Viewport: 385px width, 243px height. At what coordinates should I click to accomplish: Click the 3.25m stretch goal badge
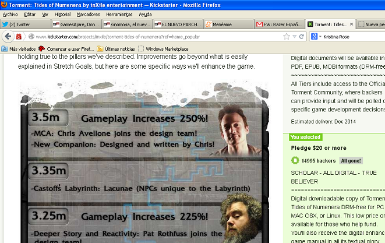pos(48,216)
